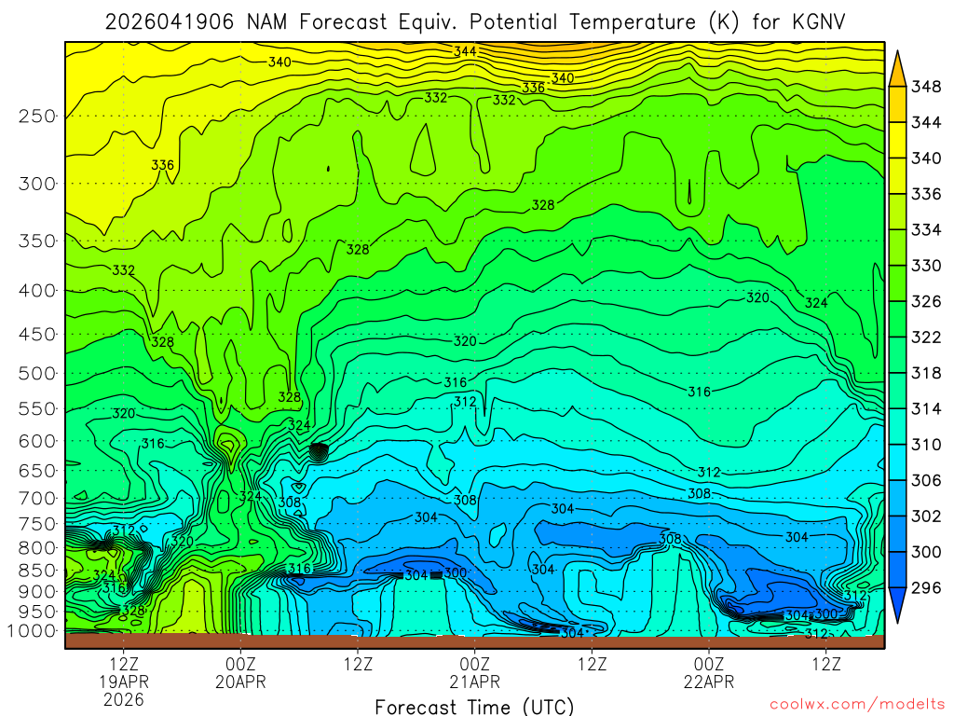
Task: Select the 800 pressure-level axis label
Action: tap(37, 548)
